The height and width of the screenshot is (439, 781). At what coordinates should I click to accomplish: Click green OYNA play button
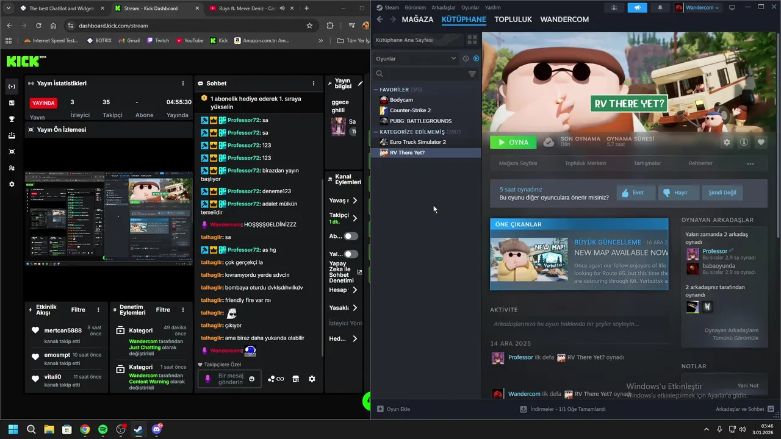[x=513, y=142]
